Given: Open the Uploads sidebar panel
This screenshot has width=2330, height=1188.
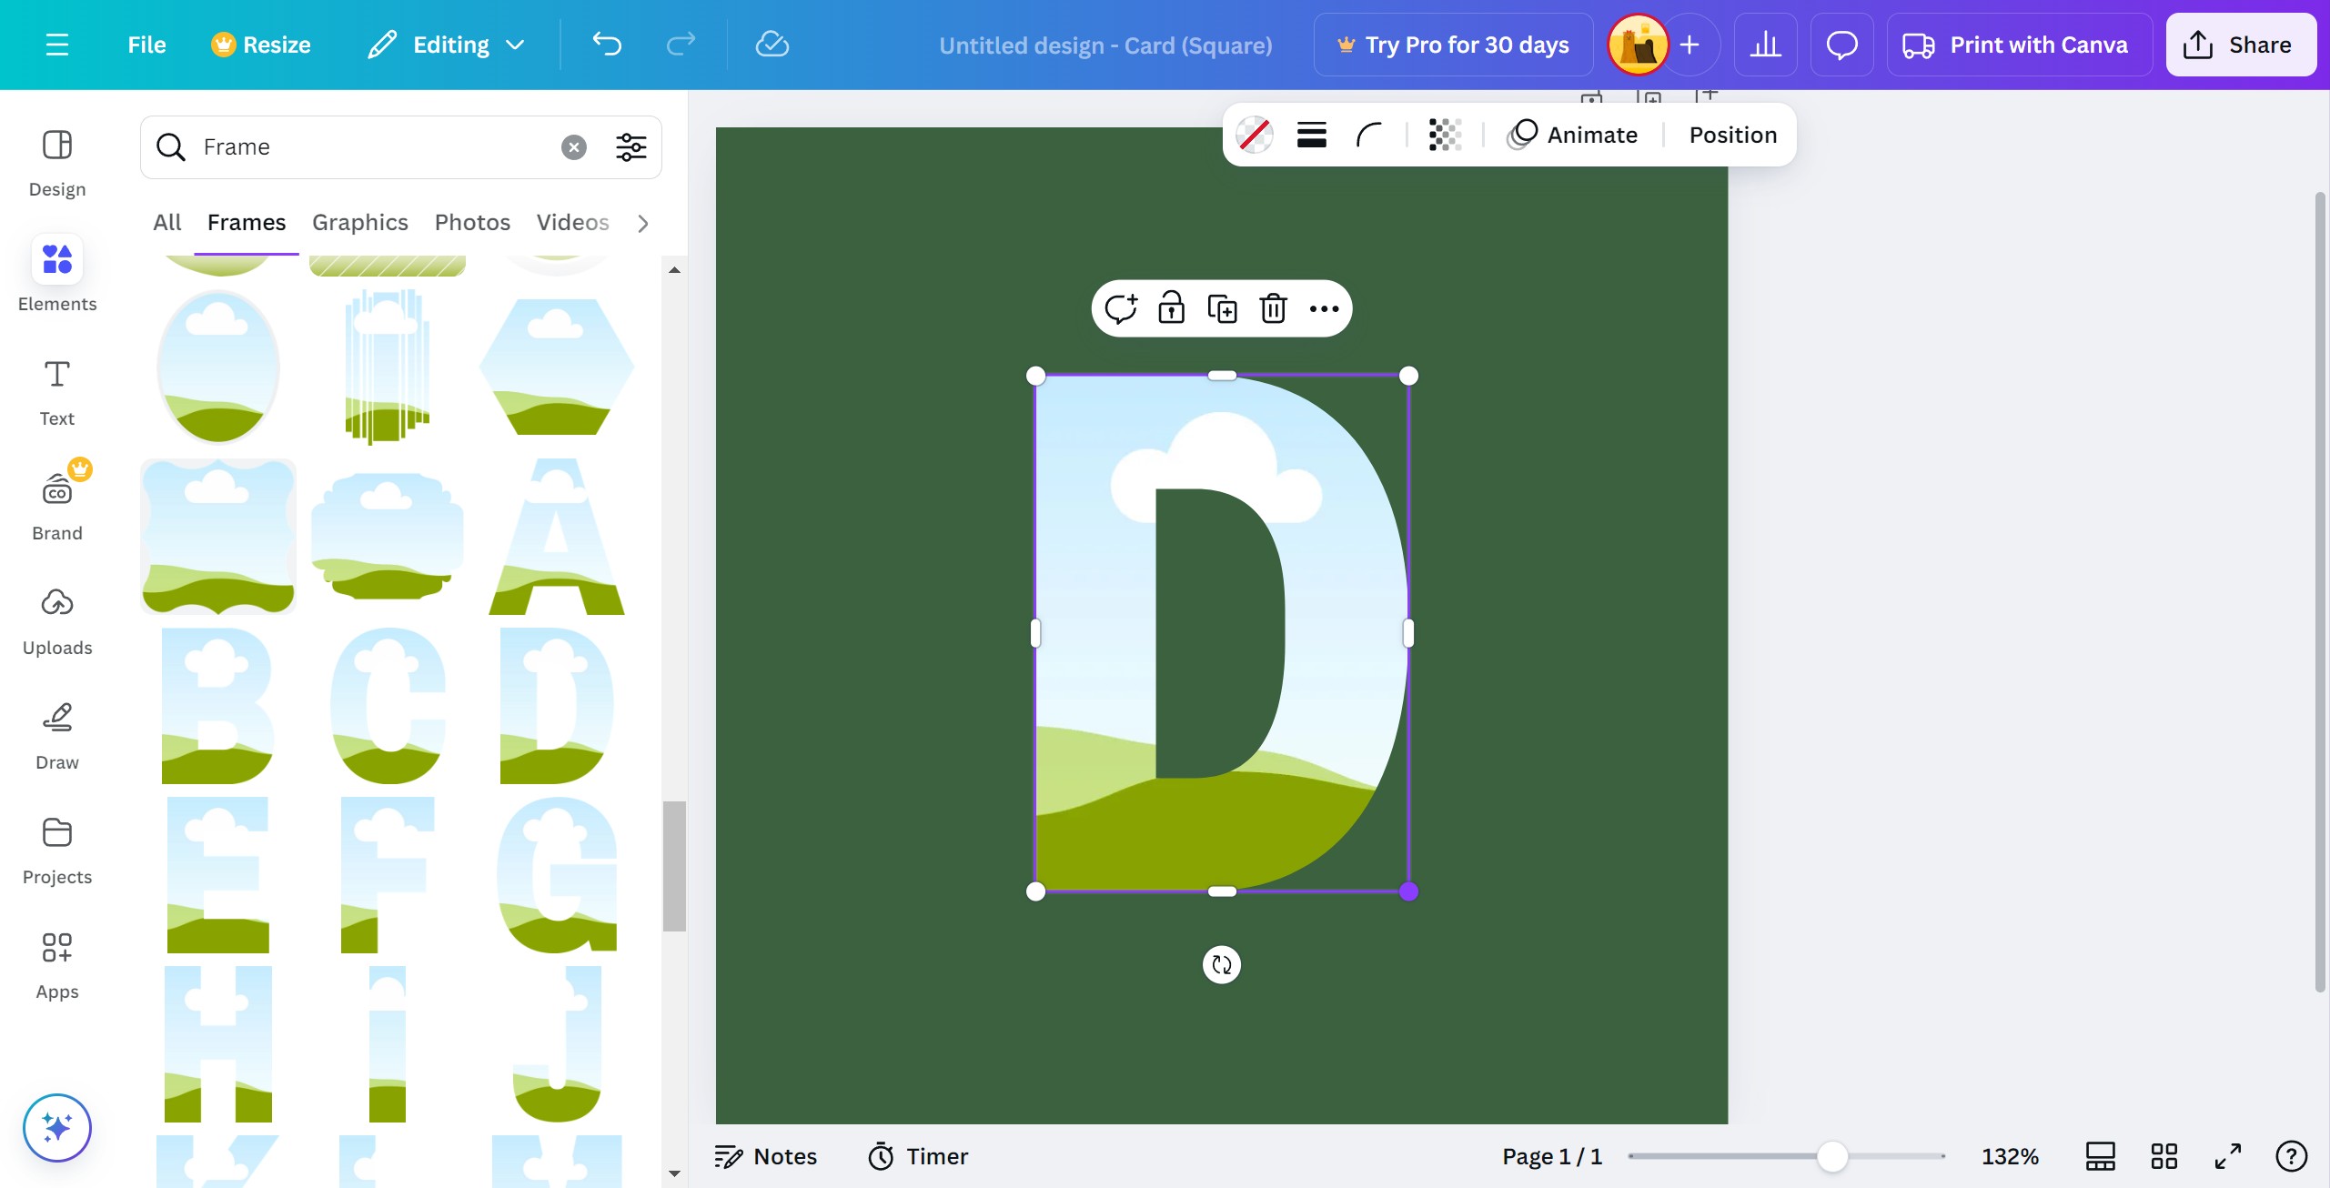Looking at the screenshot, I should [57, 621].
